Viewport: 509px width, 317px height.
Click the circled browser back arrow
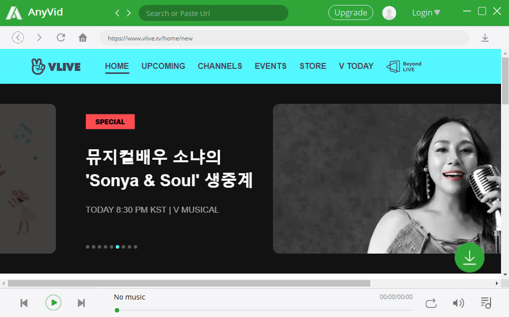pos(18,37)
